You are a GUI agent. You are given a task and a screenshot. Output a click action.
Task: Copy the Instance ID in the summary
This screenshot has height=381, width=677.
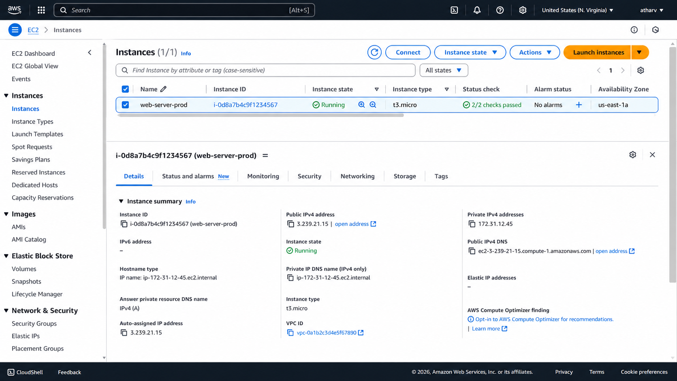coord(124,224)
